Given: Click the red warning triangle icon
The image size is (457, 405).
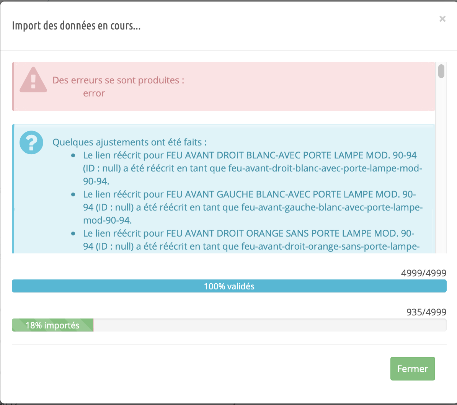Looking at the screenshot, I should pyautogui.click(x=33, y=80).
